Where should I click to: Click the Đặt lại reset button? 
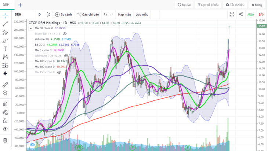pyautogui.click(x=184, y=5)
